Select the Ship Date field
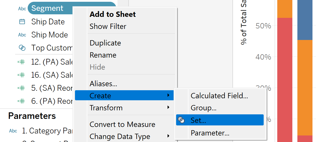The width and height of the screenshot is (316, 142). (x=48, y=22)
